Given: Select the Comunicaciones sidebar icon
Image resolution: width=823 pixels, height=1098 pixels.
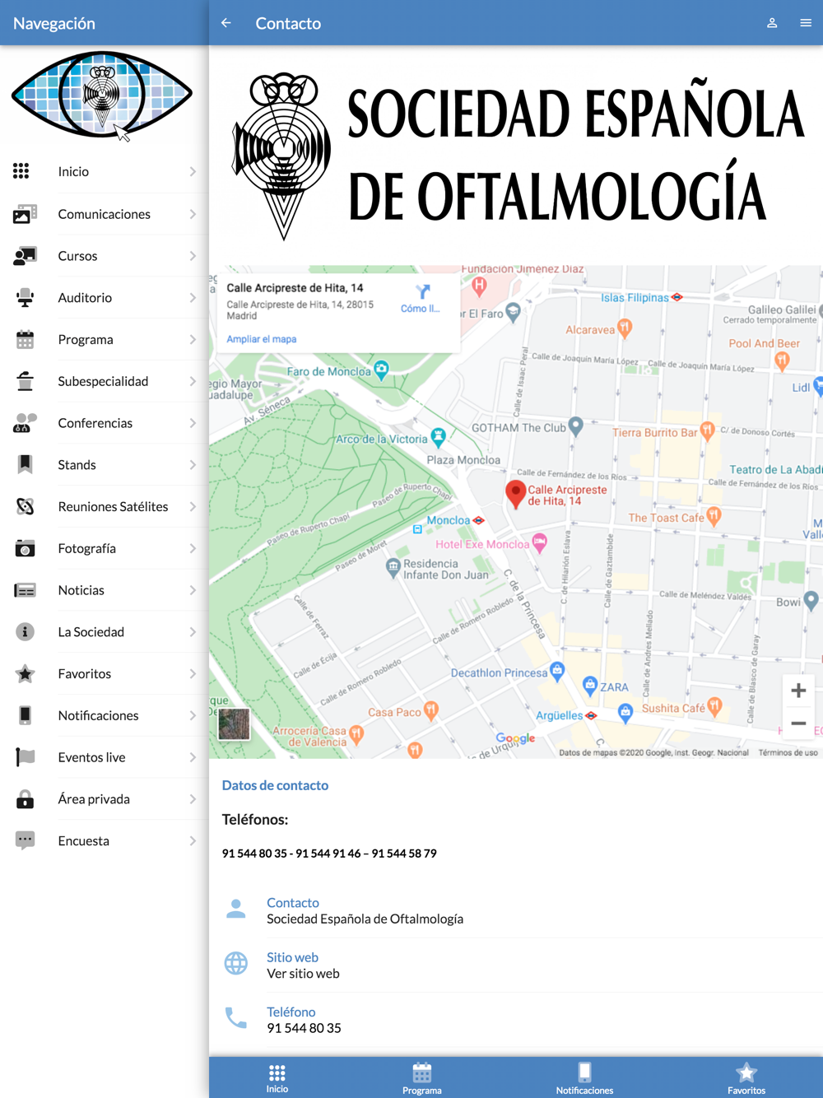Looking at the screenshot, I should [x=25, y=214].
